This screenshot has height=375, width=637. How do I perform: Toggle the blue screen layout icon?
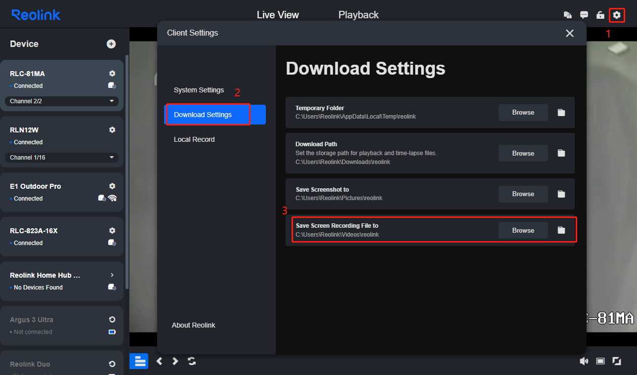tap(139, 361)
